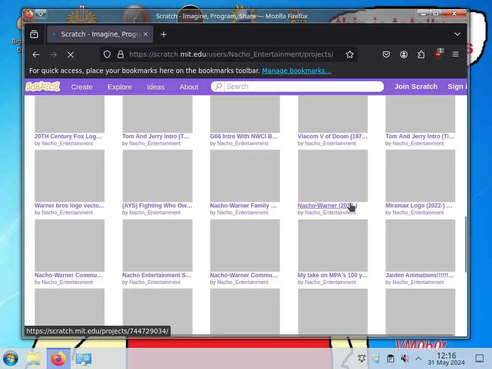Click the Manage bookmarks link

pos(296,71)
